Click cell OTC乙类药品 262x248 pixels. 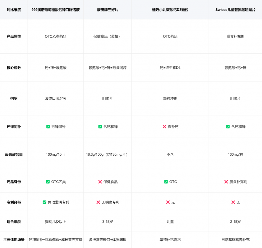56,37
